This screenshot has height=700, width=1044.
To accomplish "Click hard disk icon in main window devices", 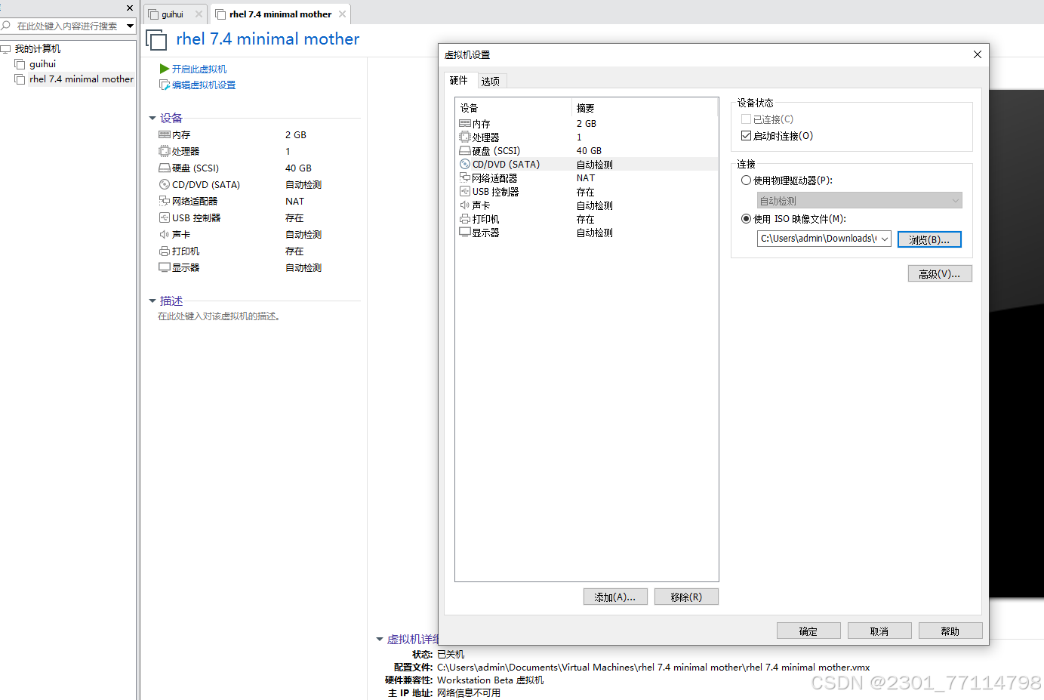I will click(165, 168).
